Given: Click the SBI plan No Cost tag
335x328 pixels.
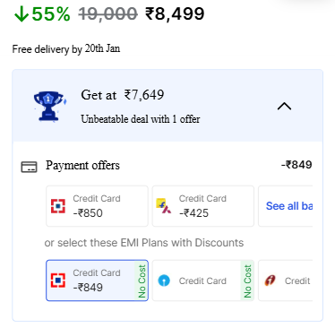Looking at the screenshot, I should click(x=247, y=281).
